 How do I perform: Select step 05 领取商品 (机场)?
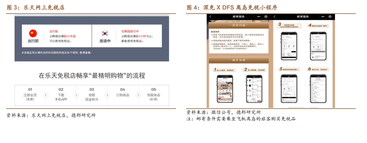[154, 95]
